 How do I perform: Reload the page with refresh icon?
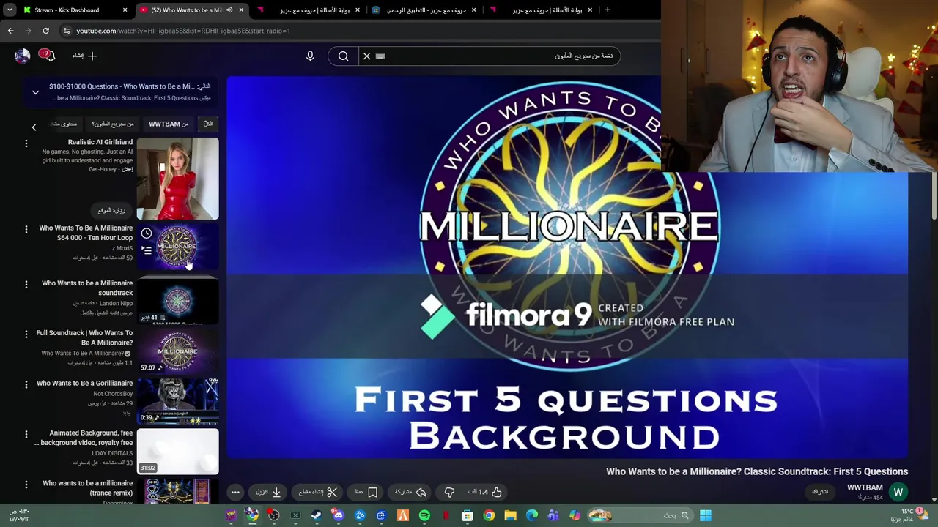45,31
